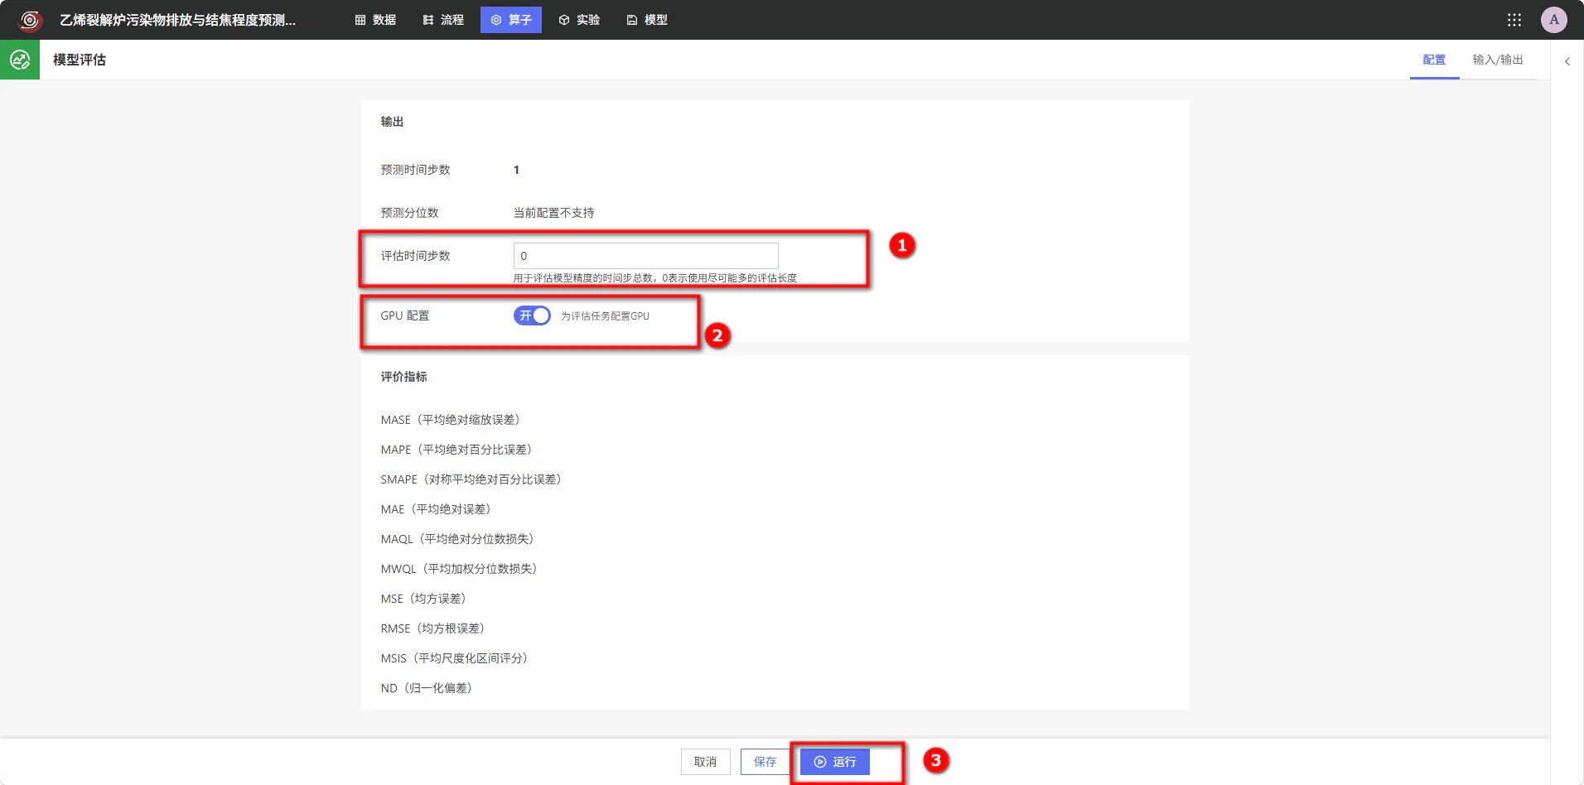
Task: Open the apps grid menu icon
Action: (1514, 20)
